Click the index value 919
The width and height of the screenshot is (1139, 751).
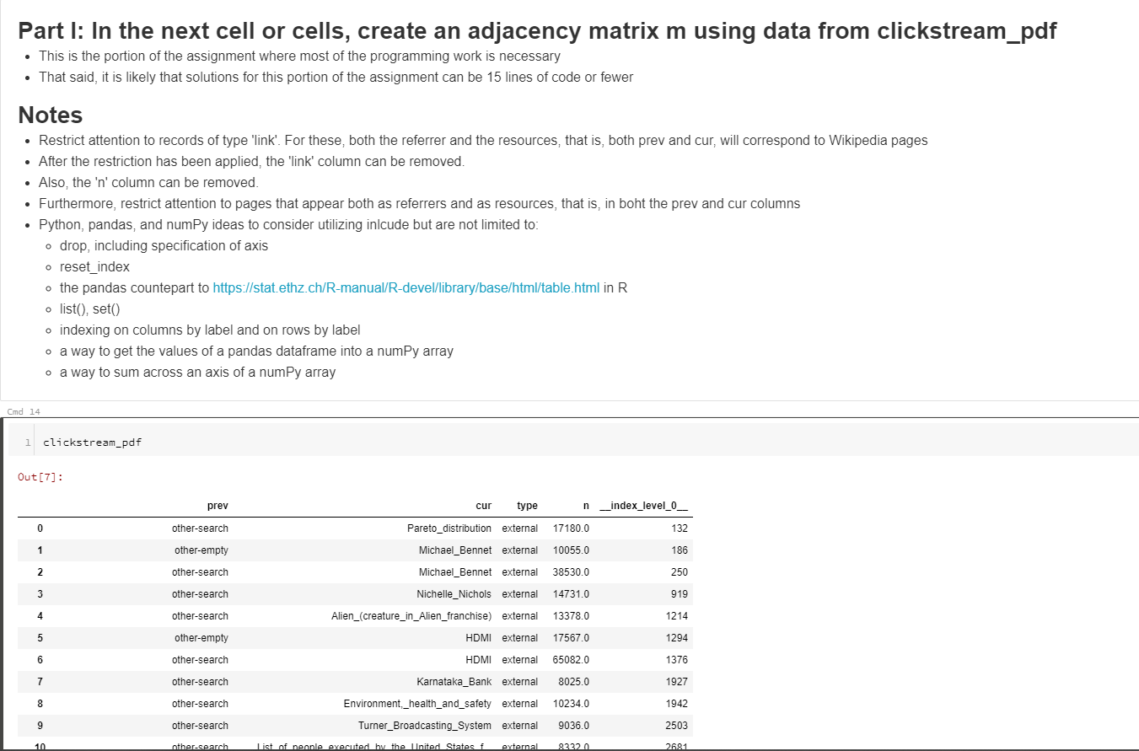(x=680, y=594)
